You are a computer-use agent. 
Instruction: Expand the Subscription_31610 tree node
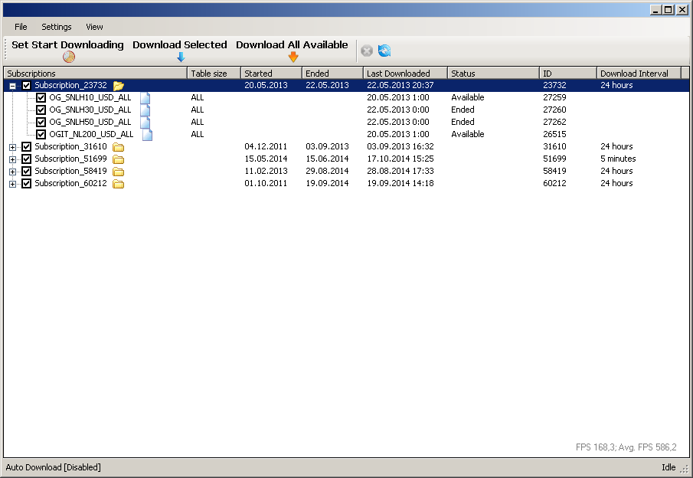click(12, 147)
